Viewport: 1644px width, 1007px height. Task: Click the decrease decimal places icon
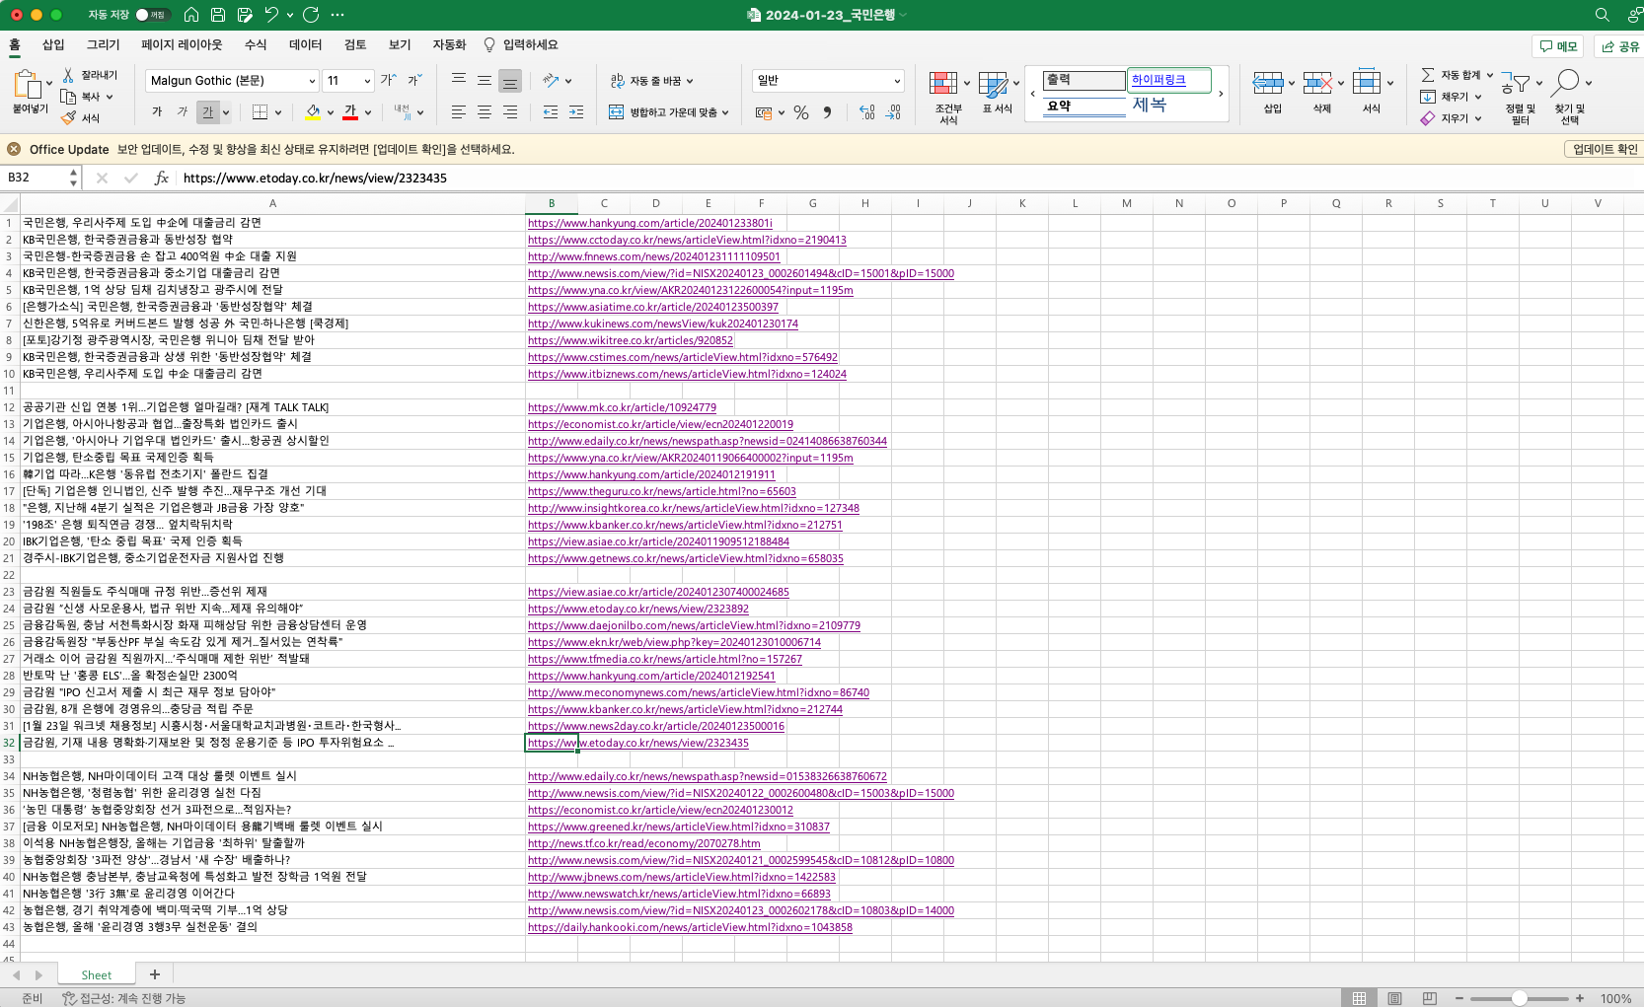[893, 112]
